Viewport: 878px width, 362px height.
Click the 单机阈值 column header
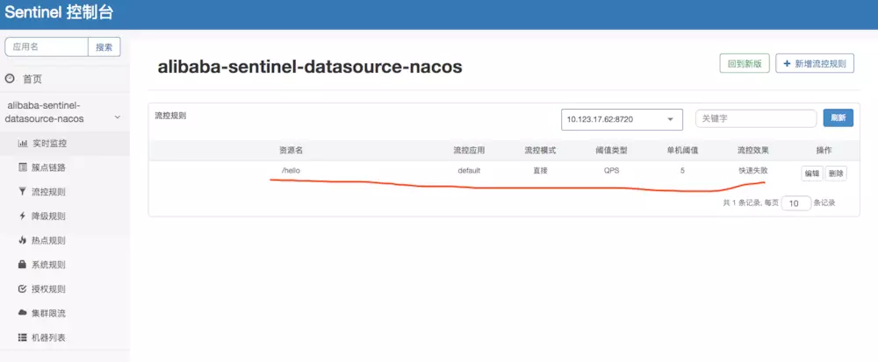682,150
